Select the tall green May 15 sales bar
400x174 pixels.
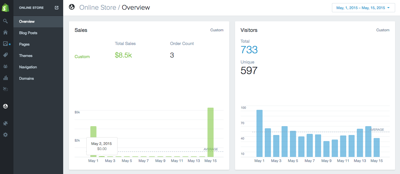click(x=210, y=131)
